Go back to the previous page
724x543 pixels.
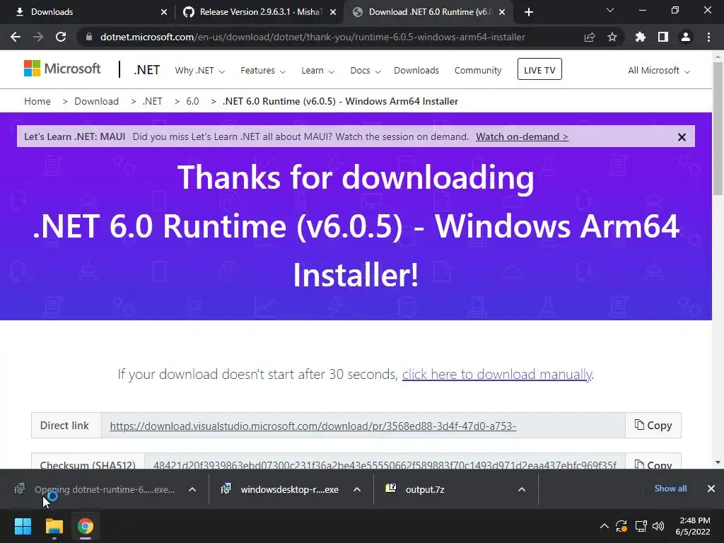click(16, 37)
